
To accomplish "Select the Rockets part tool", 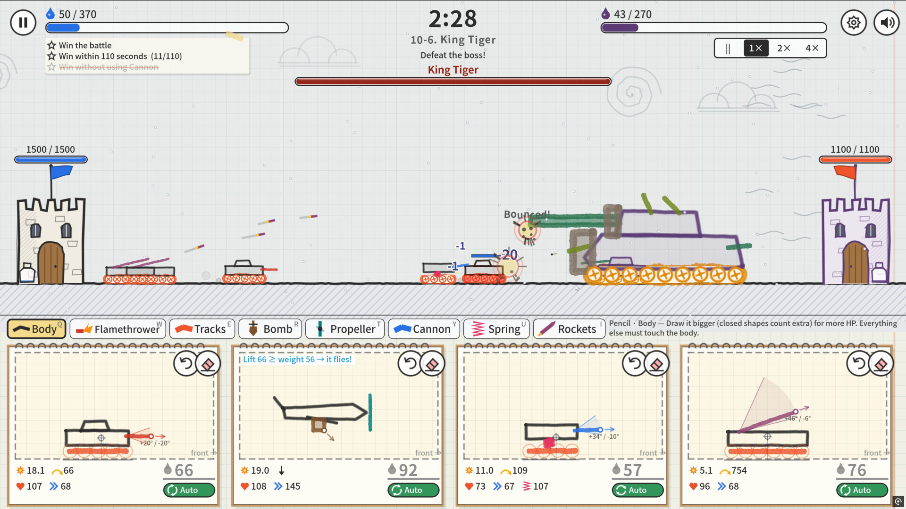I will (x=569, y=329).
